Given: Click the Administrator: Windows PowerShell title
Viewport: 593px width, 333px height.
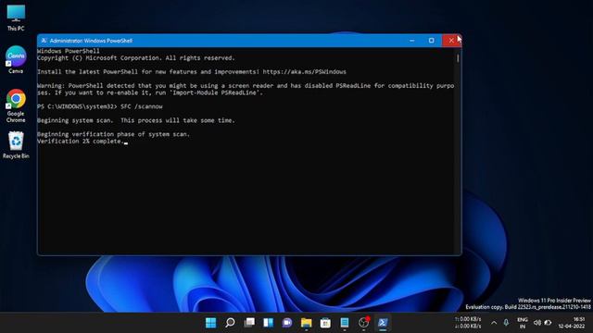Looking at the screenshot, I should (x=91, y=41).
